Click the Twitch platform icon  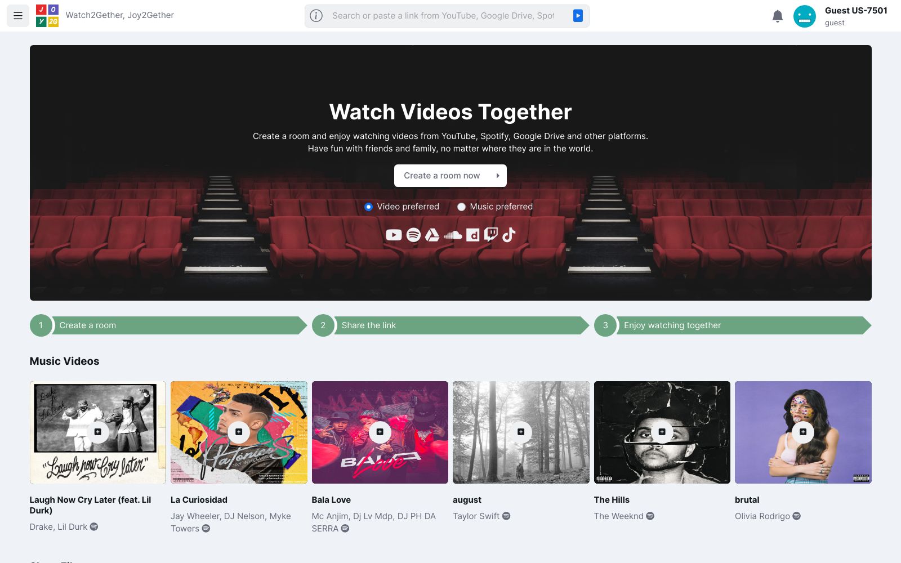pos(491,235)
